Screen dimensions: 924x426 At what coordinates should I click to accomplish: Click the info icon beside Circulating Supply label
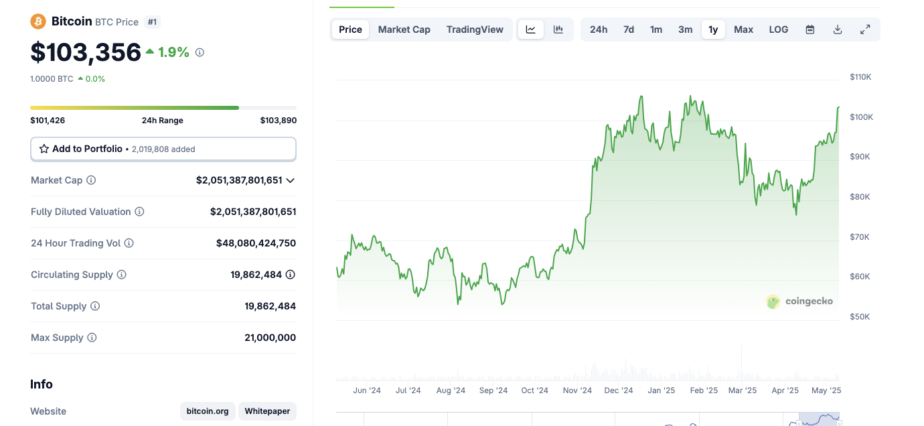121,275
